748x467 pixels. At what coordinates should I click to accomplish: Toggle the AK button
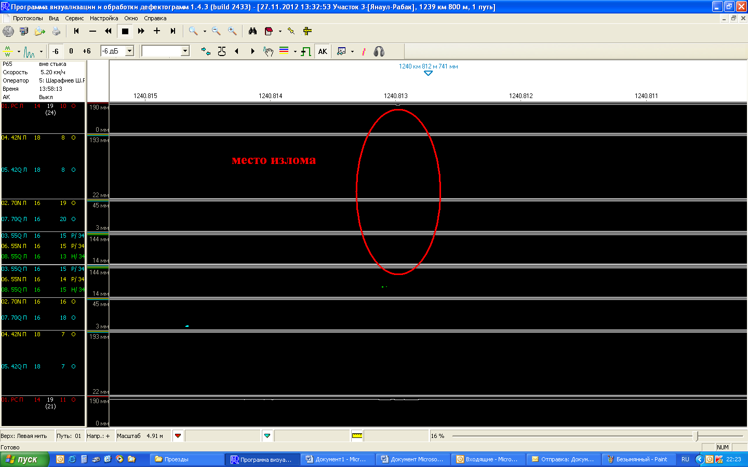pos(323,51)
